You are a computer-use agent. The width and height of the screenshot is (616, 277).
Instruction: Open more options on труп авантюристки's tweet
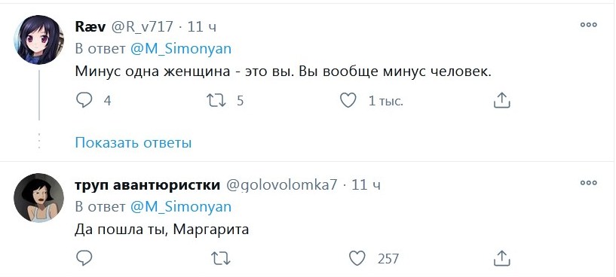point(589,182)
